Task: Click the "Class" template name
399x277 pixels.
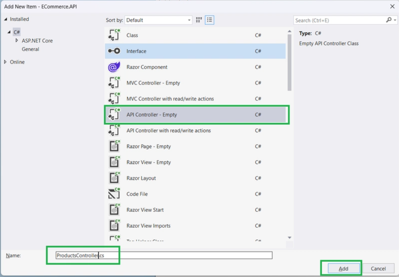Action: (x=132, y=35)
